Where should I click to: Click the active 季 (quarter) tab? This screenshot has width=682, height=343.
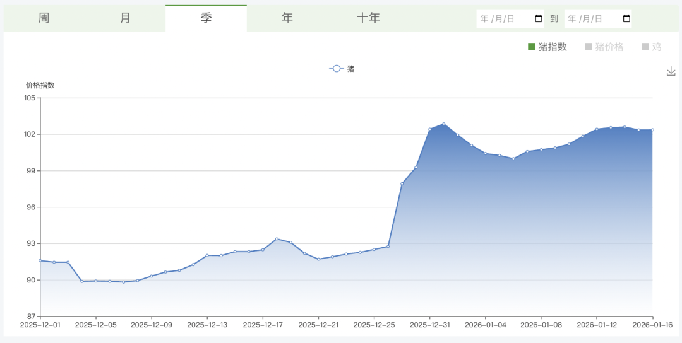(x=206, y=18)
